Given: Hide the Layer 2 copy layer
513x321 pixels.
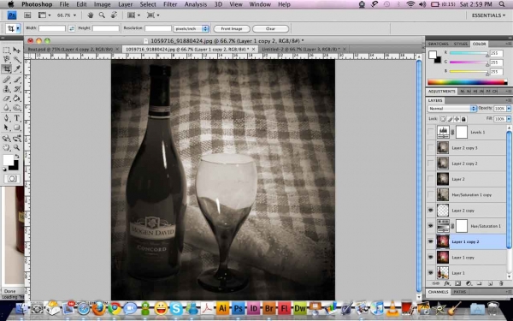Looking at the screenshot, I should [431, 211].
